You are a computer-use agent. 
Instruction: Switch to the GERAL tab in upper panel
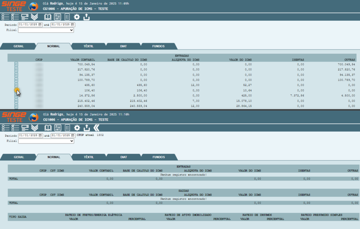click(x=18, y=46)
